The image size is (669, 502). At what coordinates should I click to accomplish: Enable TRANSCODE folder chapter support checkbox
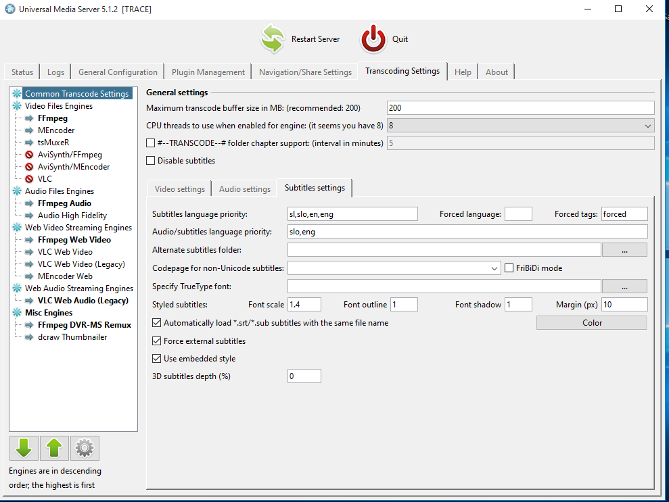pos(151,143)
